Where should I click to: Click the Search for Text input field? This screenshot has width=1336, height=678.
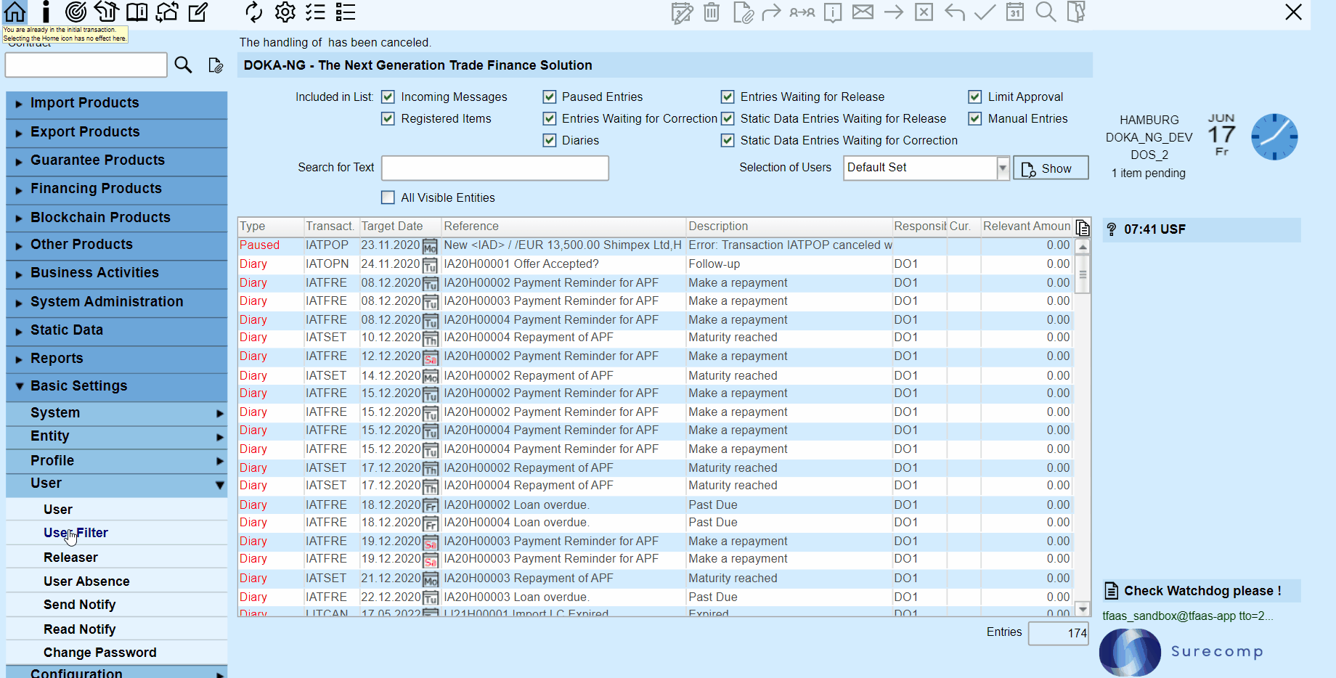pyautogui.click(x=495, y=168)
